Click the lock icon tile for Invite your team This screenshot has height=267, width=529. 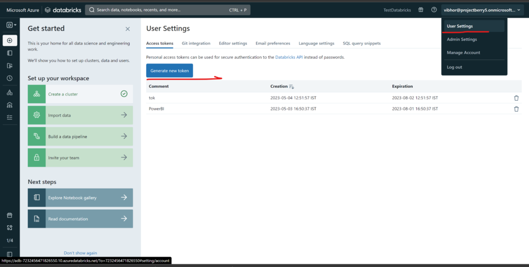[37, 158]
